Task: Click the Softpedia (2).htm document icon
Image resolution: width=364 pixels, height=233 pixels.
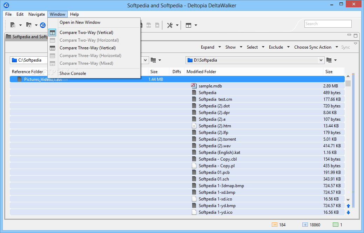Action: click(x=194, y=126)
